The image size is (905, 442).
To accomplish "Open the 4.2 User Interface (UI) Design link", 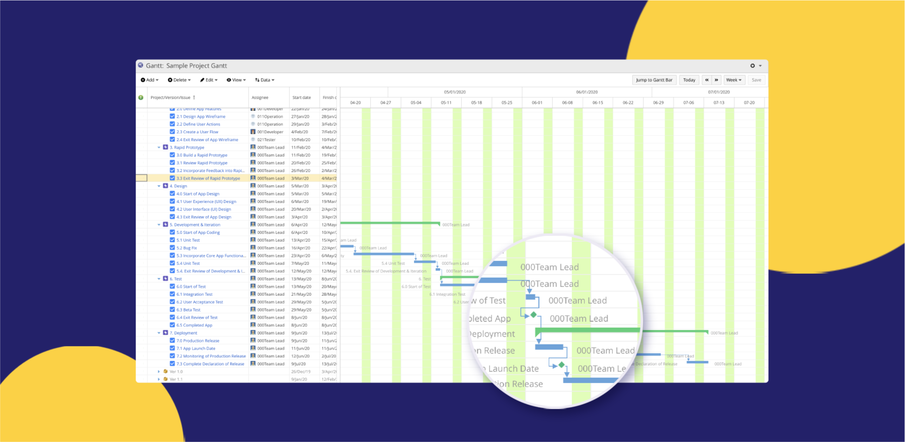I will 204,209.
